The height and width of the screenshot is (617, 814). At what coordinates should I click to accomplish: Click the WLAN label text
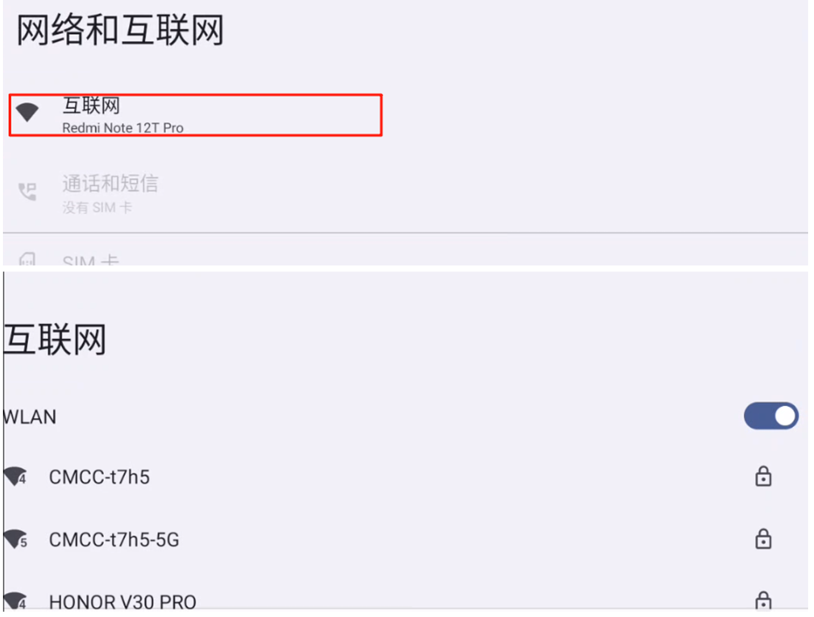click(29, 417)
